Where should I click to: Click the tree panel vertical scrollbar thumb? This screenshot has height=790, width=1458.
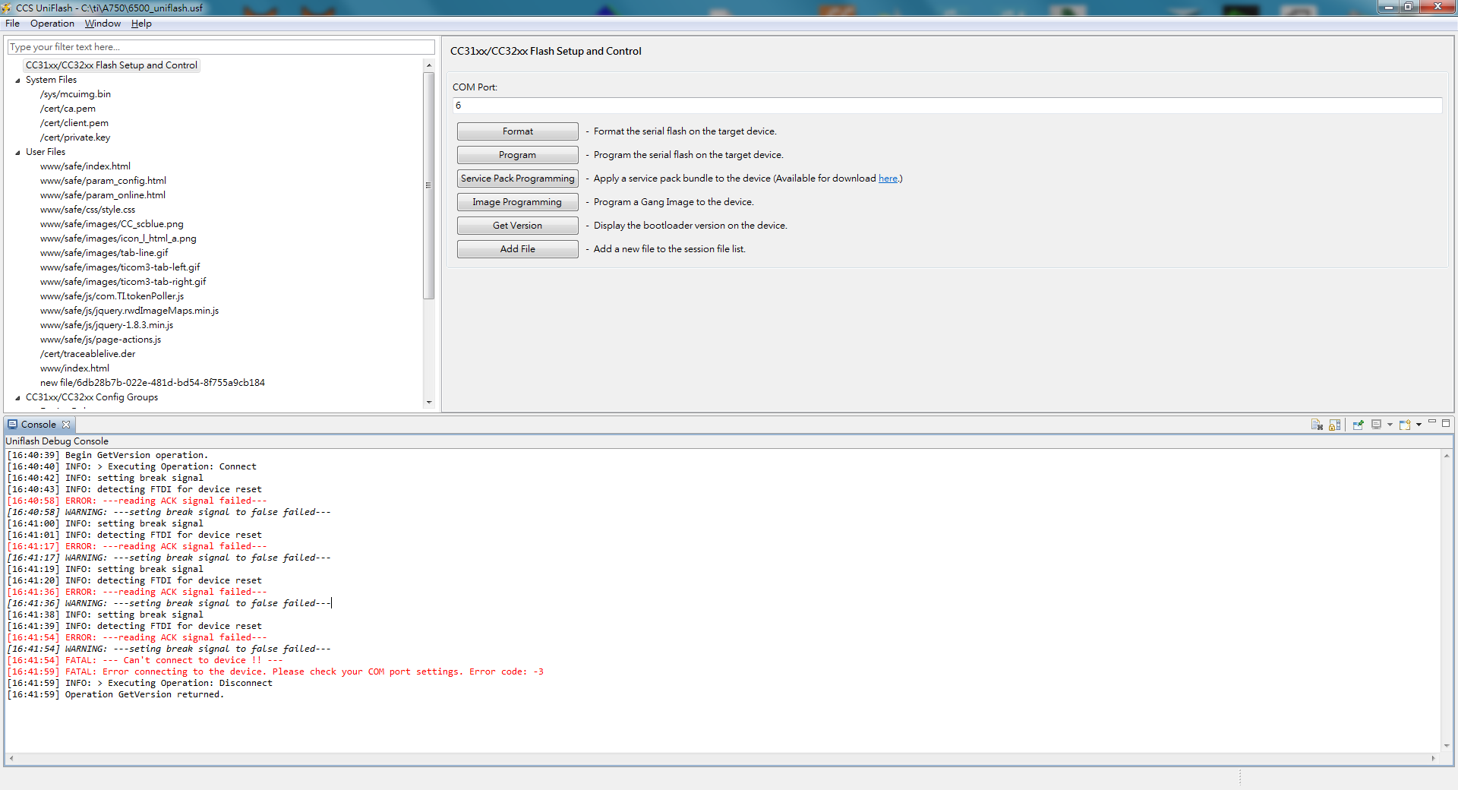(429, 185)
